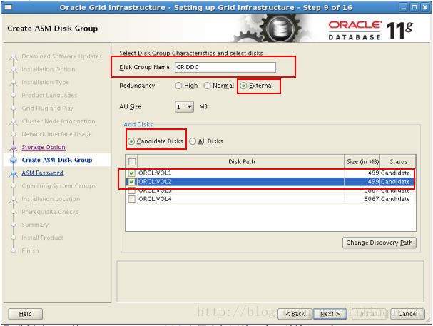Select the ORCL:VOL2 highlighted row text
Image resolution: width=433 pixels, height=326 pixels.
(155, 182)
